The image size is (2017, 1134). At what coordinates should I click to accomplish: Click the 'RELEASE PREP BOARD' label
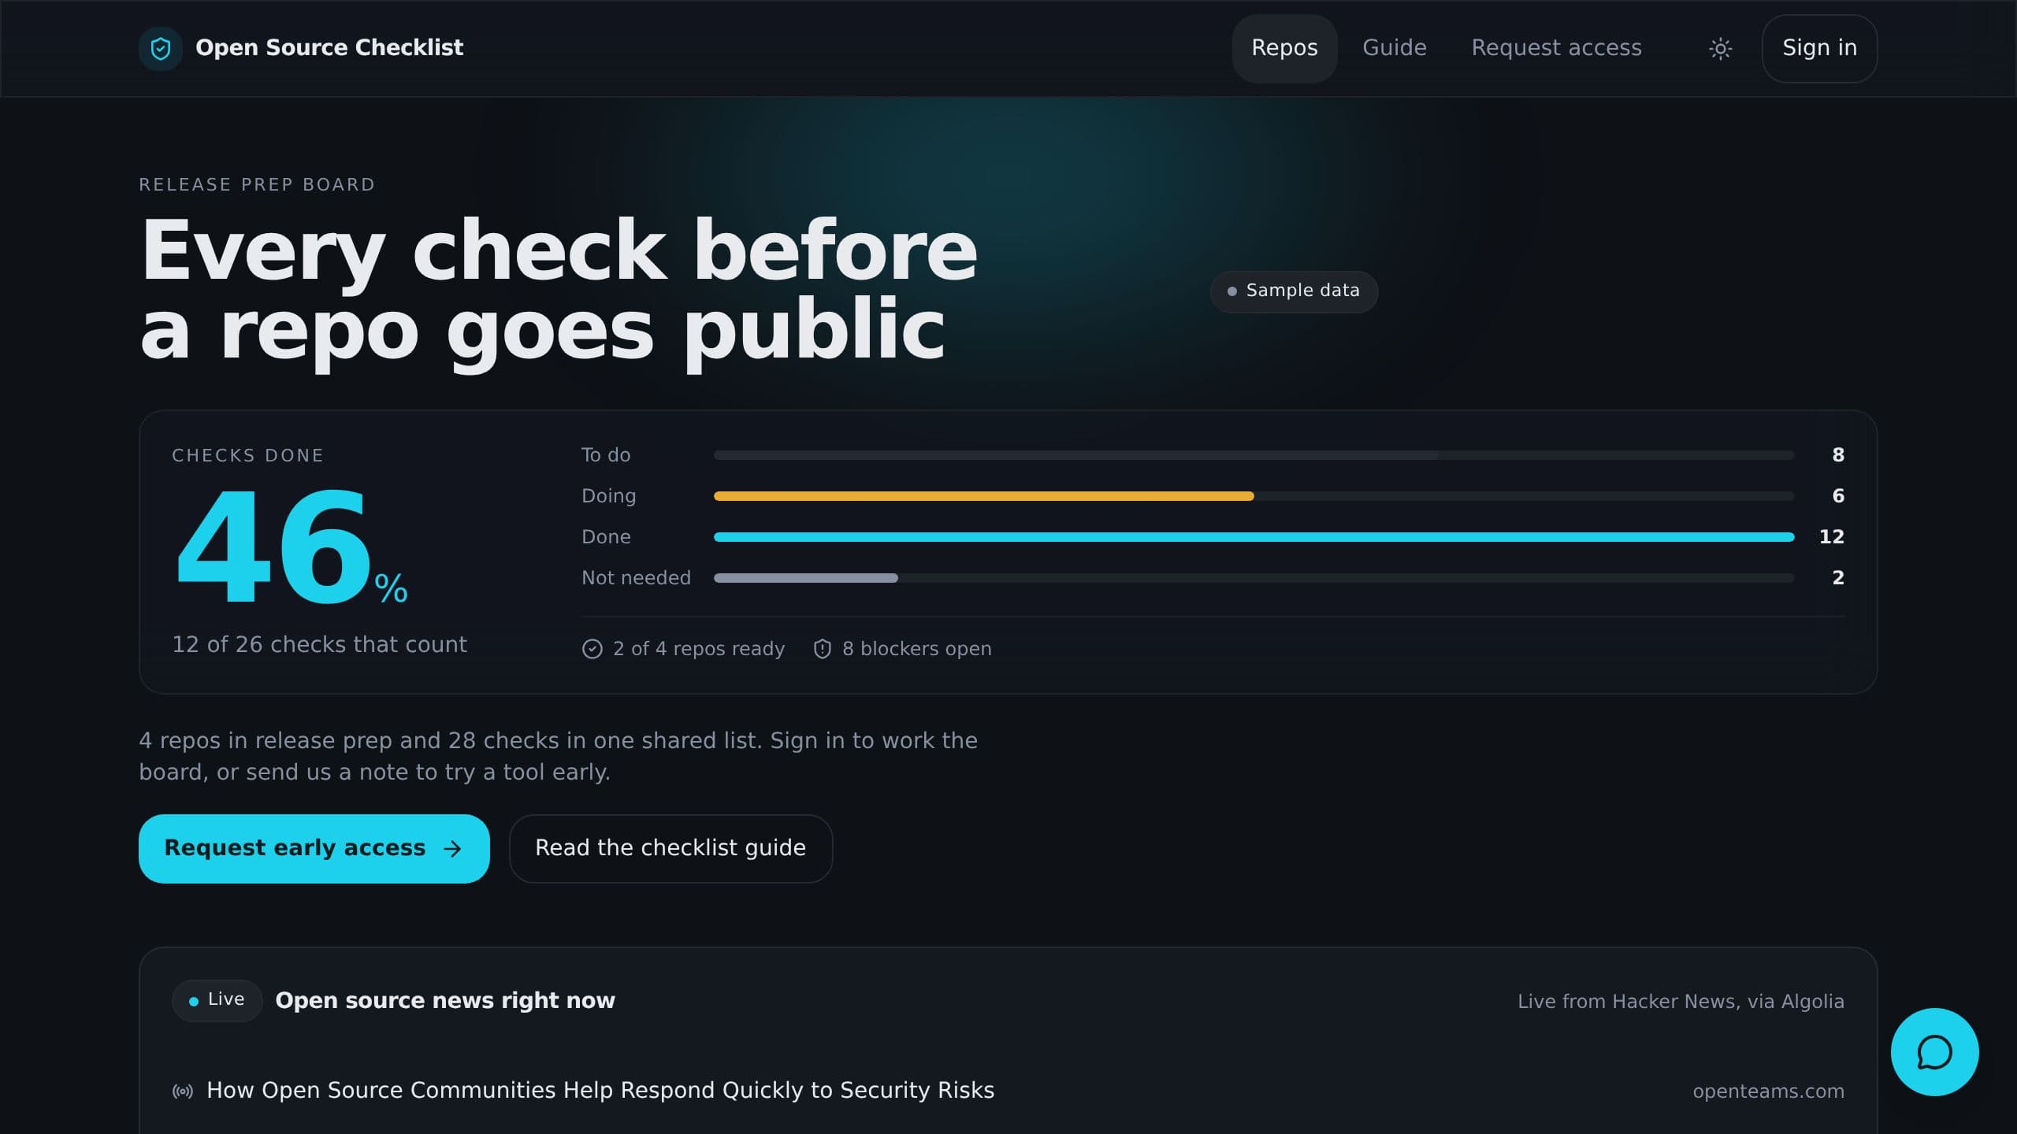(257, 185)
